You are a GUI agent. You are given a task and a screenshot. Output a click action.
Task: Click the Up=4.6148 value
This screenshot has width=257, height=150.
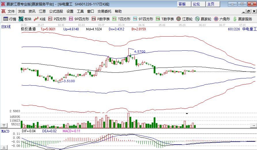pos(71,29)
